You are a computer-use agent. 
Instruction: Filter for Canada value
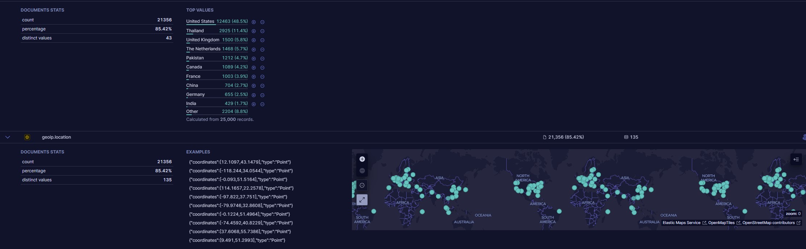tap(254, 68)
